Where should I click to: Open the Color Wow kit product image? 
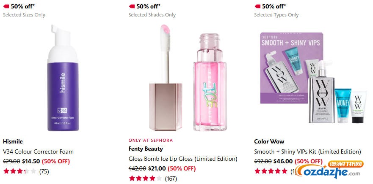coord(313,78)
